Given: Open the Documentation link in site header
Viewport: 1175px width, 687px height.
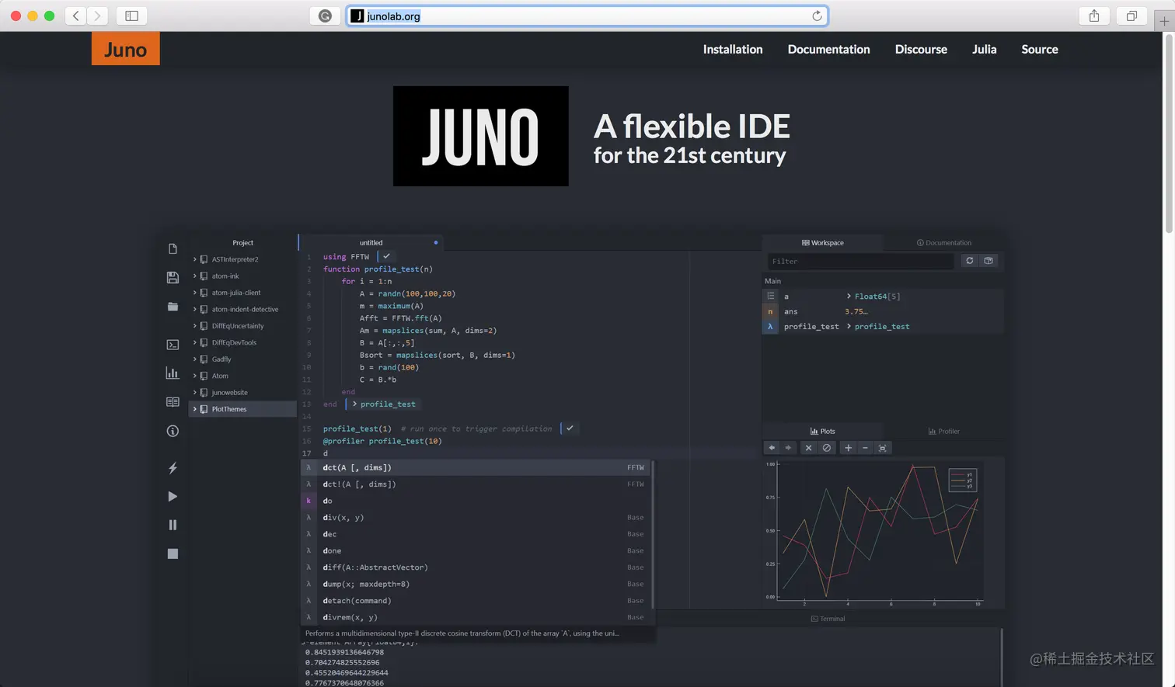Looking at the screenshot, I should [x=828, y=49].
